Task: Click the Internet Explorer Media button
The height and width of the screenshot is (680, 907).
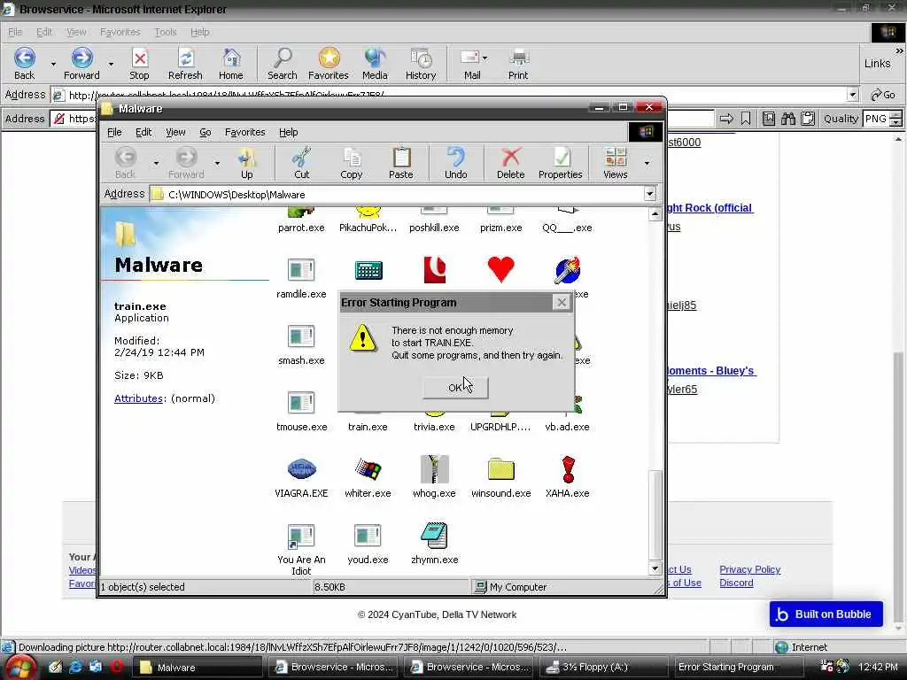Action: 375,64
